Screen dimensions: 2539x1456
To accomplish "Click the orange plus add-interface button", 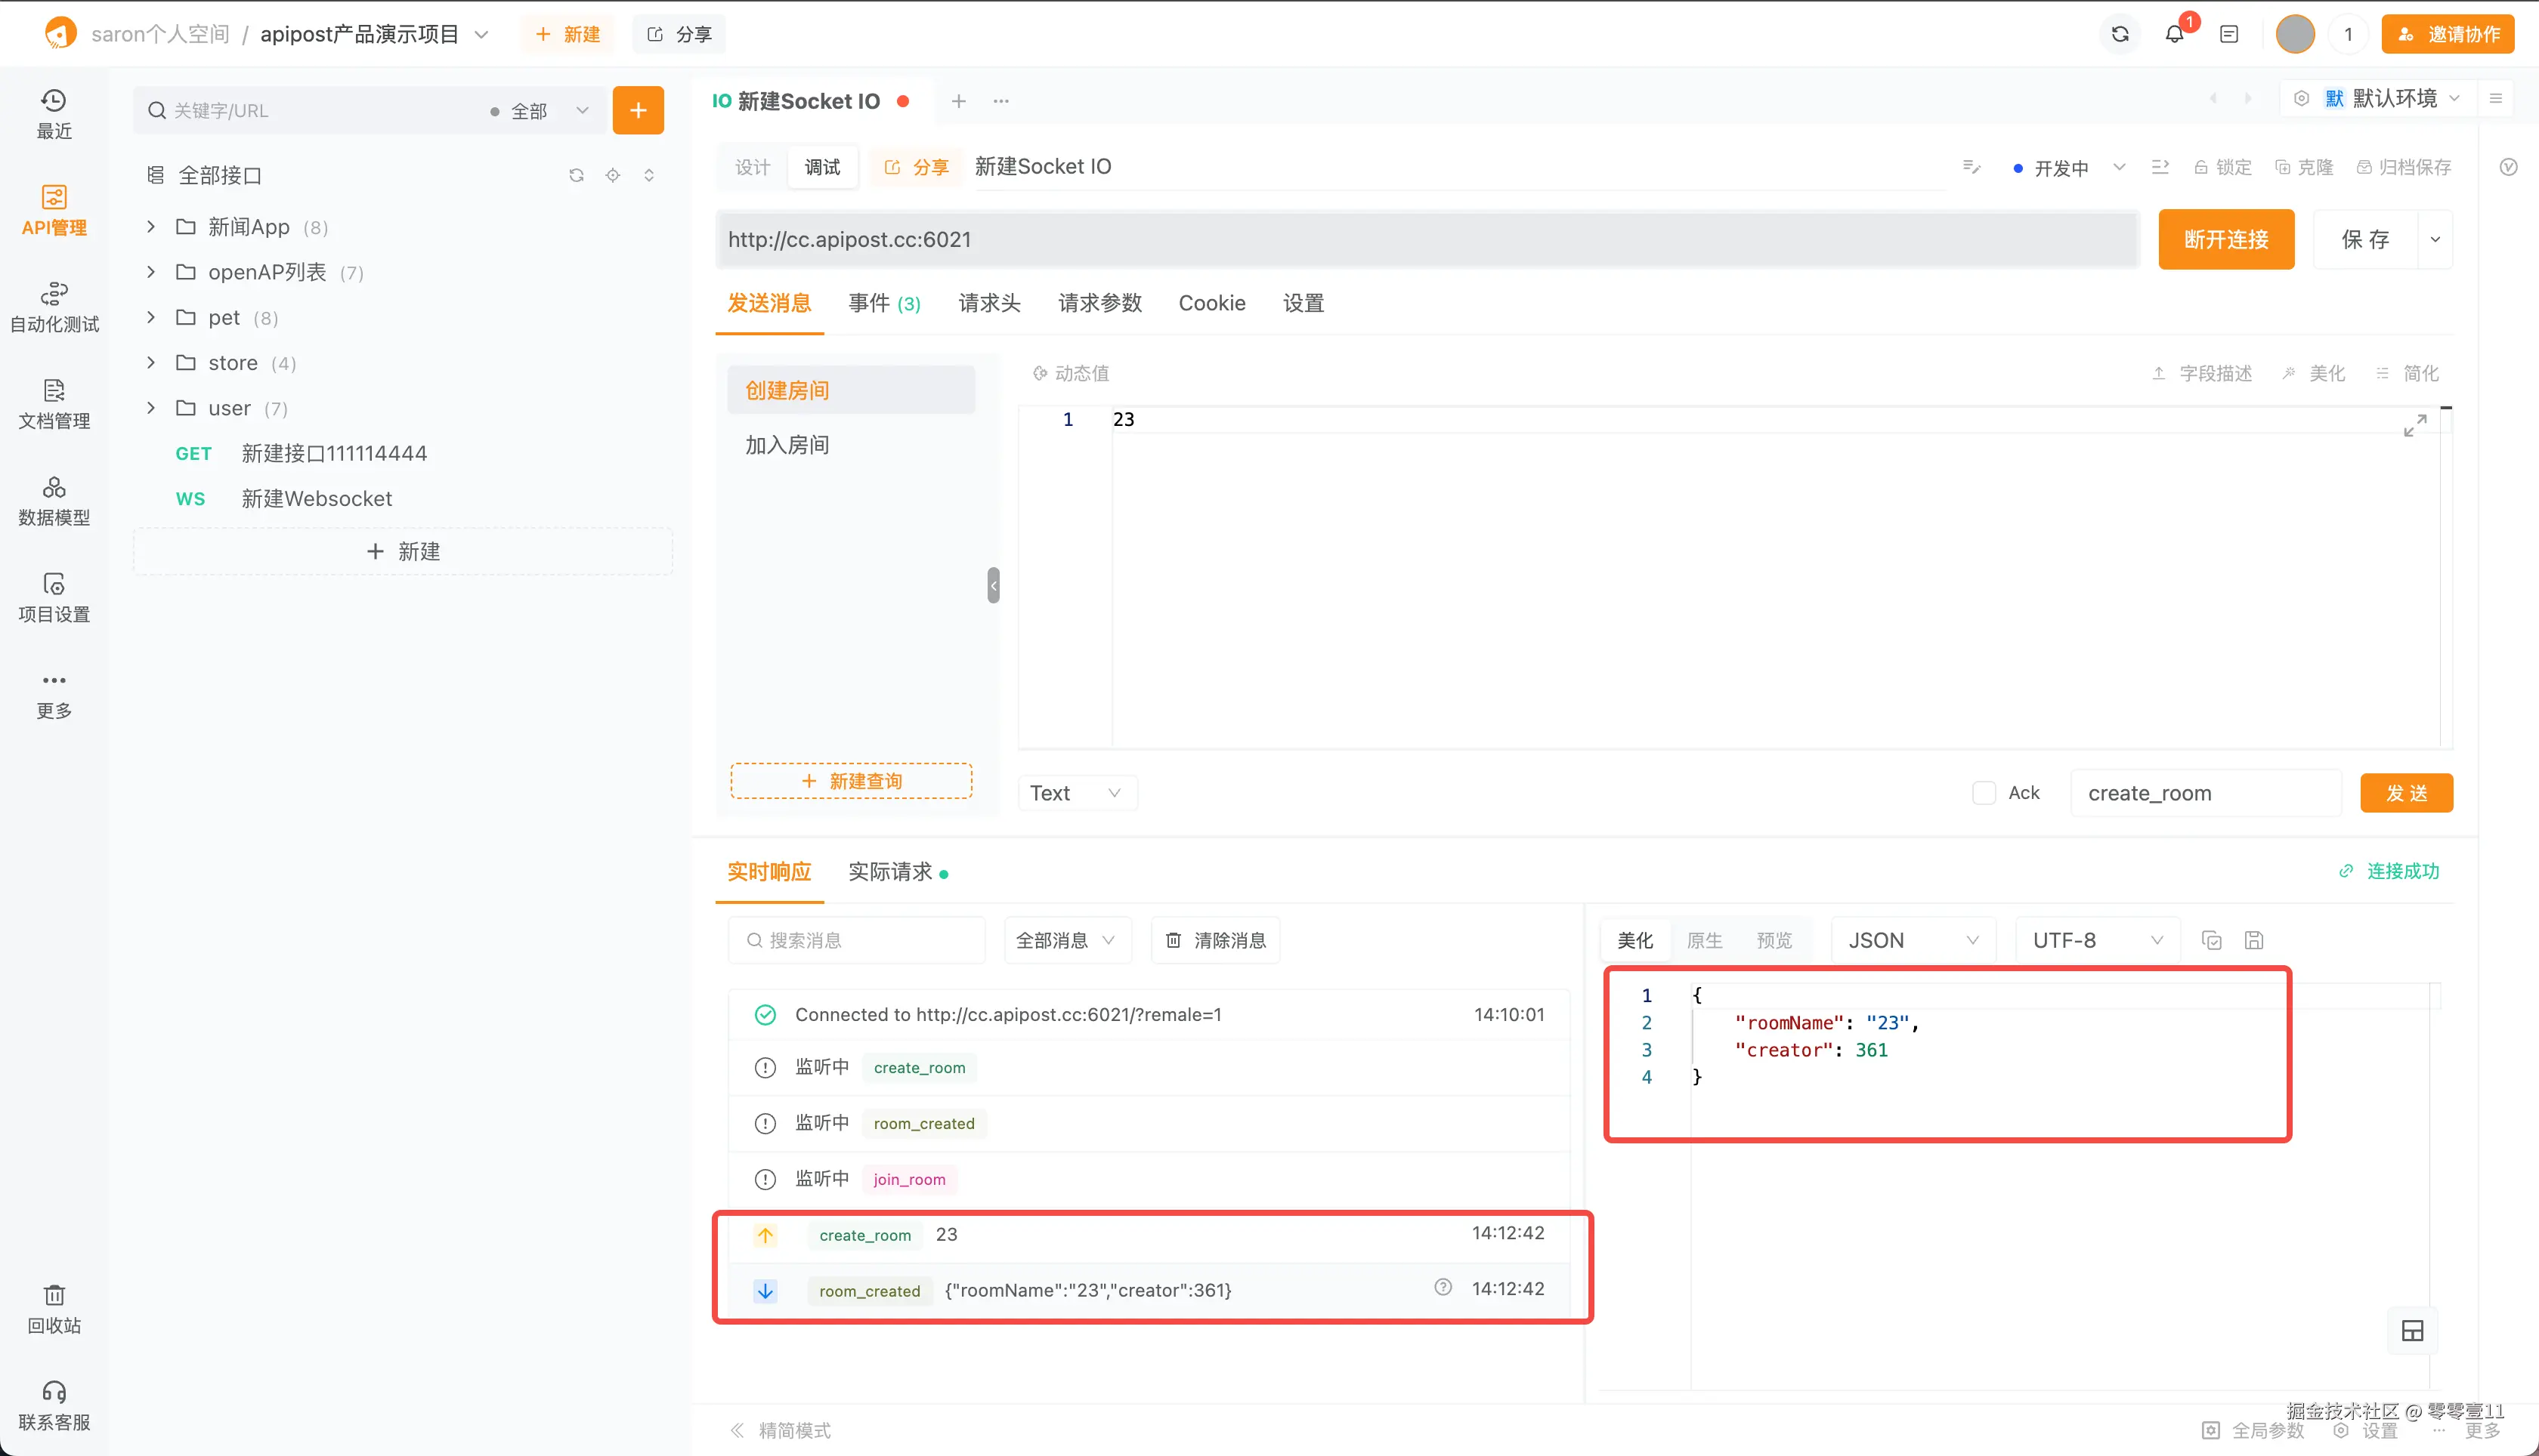I will pyautogui.click(x=639, y=110).
